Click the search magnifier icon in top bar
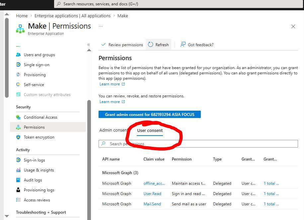304x220 pixels. click(x=58, y=4)
